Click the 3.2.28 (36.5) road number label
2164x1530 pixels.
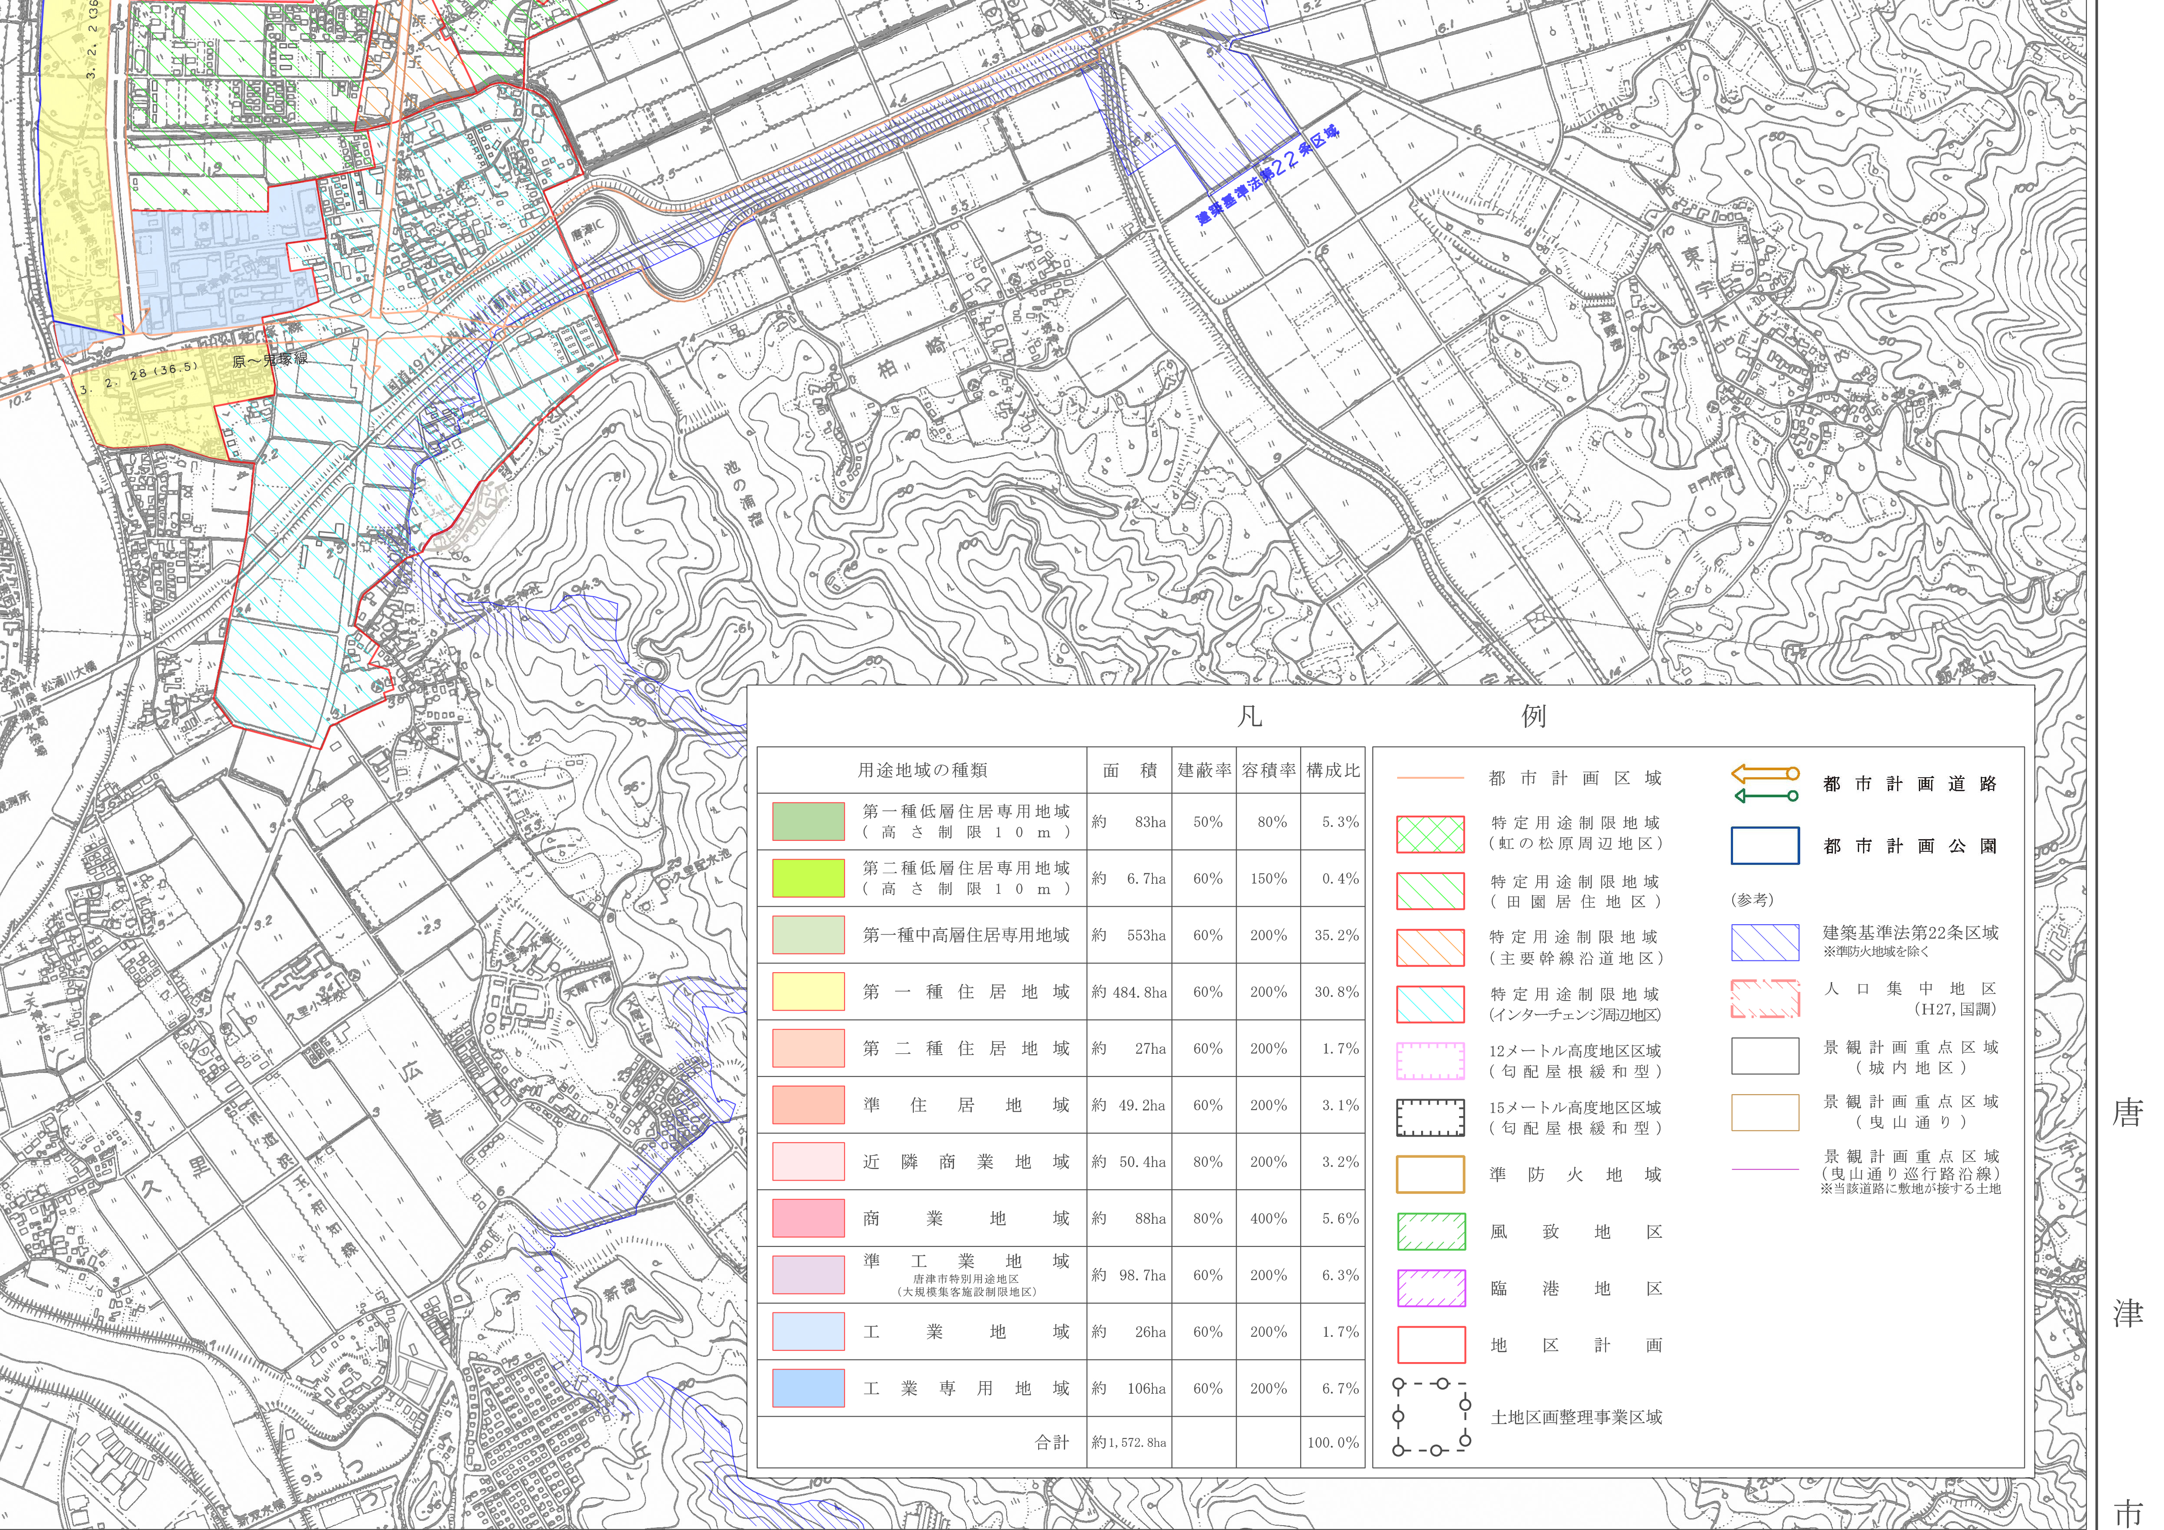pyautogui.click(x=139, y=377)
